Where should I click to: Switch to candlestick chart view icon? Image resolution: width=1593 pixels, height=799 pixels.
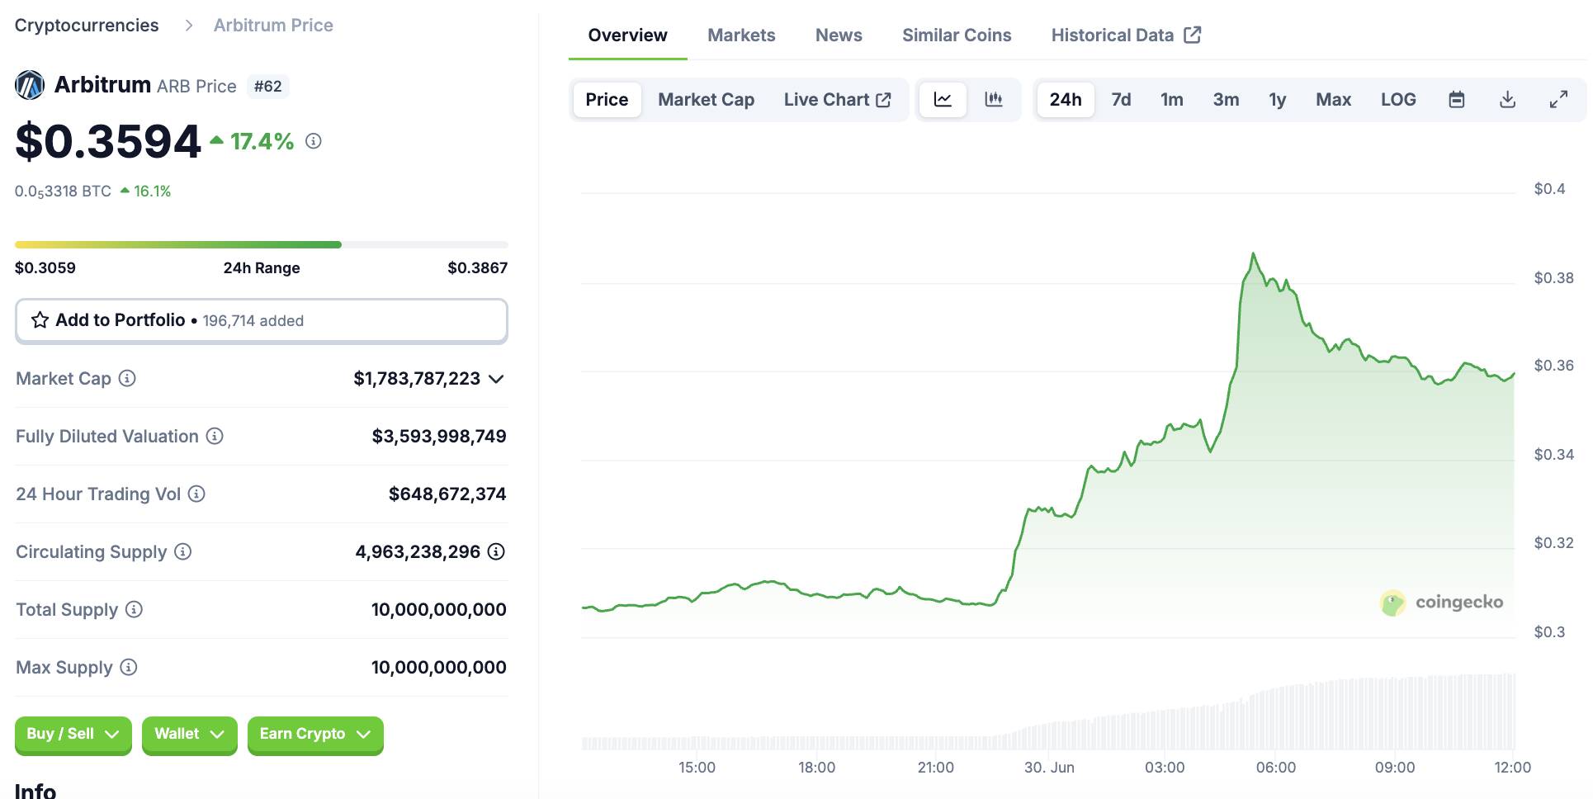(994, 100)
